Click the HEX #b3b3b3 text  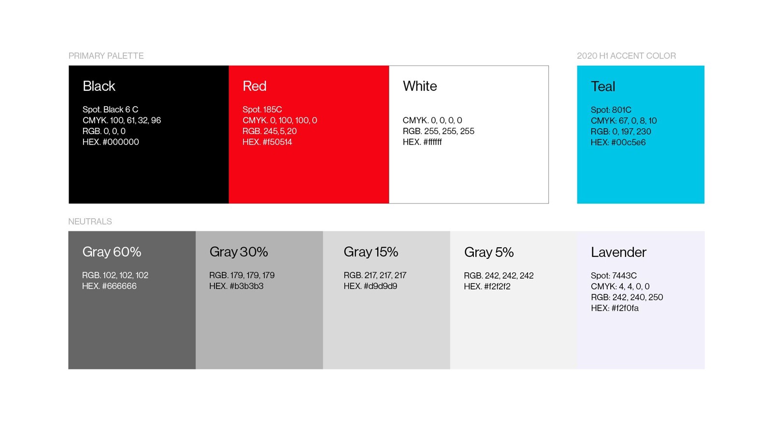[x=236, y=286]
